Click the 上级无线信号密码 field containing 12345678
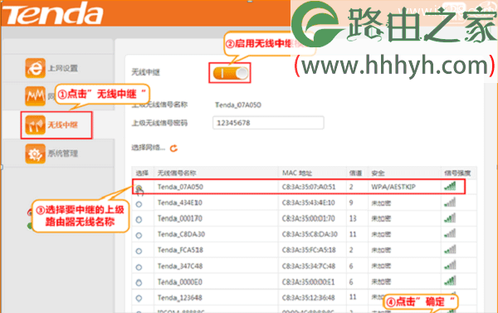Screen dimensions: 498x313 click(x=268, y=123)
